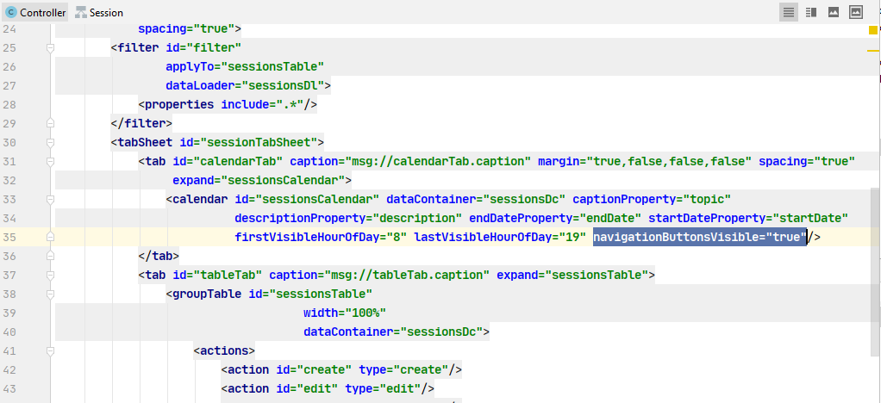Click line number 28 in gutter
The width and height of the screenshot is (881, 403).
(9, 104)
